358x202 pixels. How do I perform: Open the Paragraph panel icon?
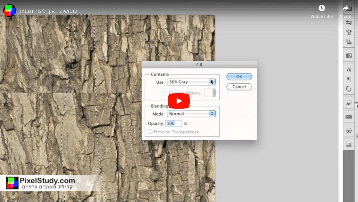(349, 79)
